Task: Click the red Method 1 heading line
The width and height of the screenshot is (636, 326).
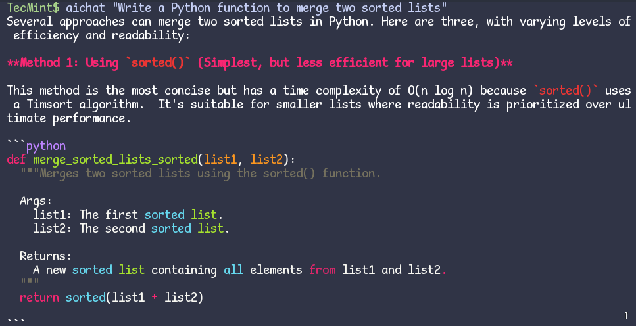Action: [260, 63]
